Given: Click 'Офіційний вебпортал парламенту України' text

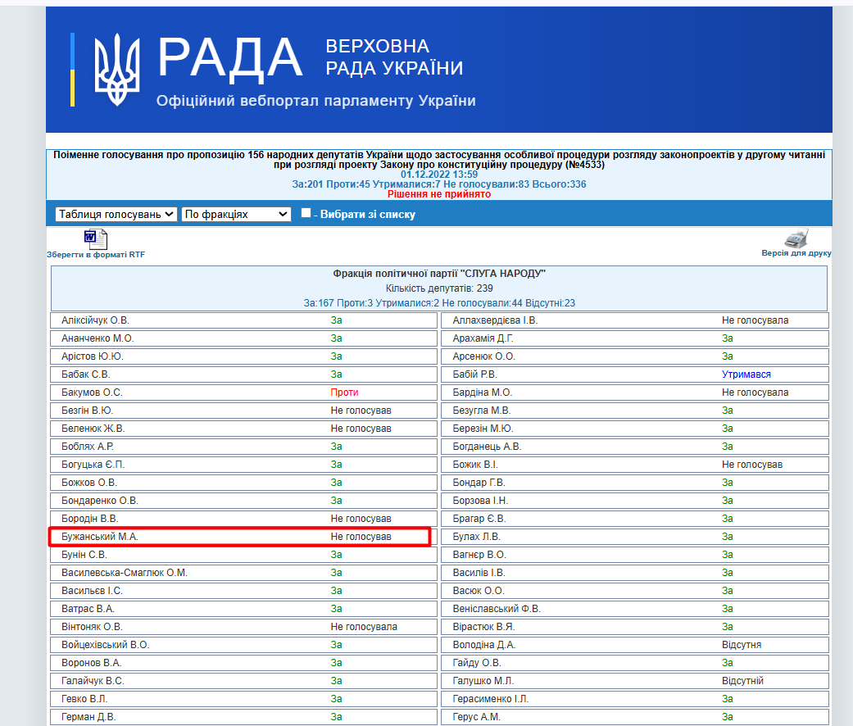Looking at the screenshot, I should point(316,101).
